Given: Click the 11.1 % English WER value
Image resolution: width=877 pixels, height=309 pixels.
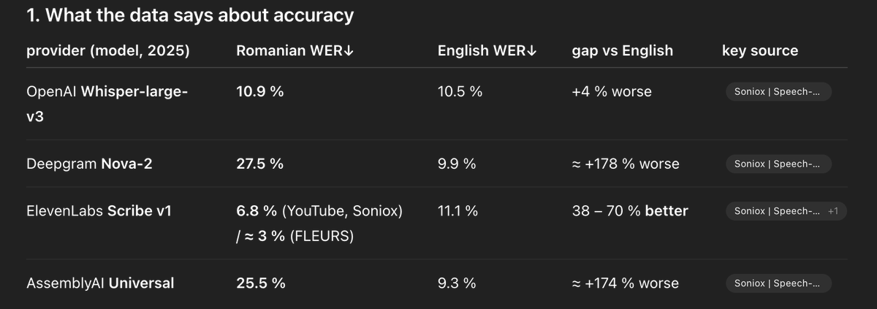Looking at the screenshot, I should click(x=458, y=211).
